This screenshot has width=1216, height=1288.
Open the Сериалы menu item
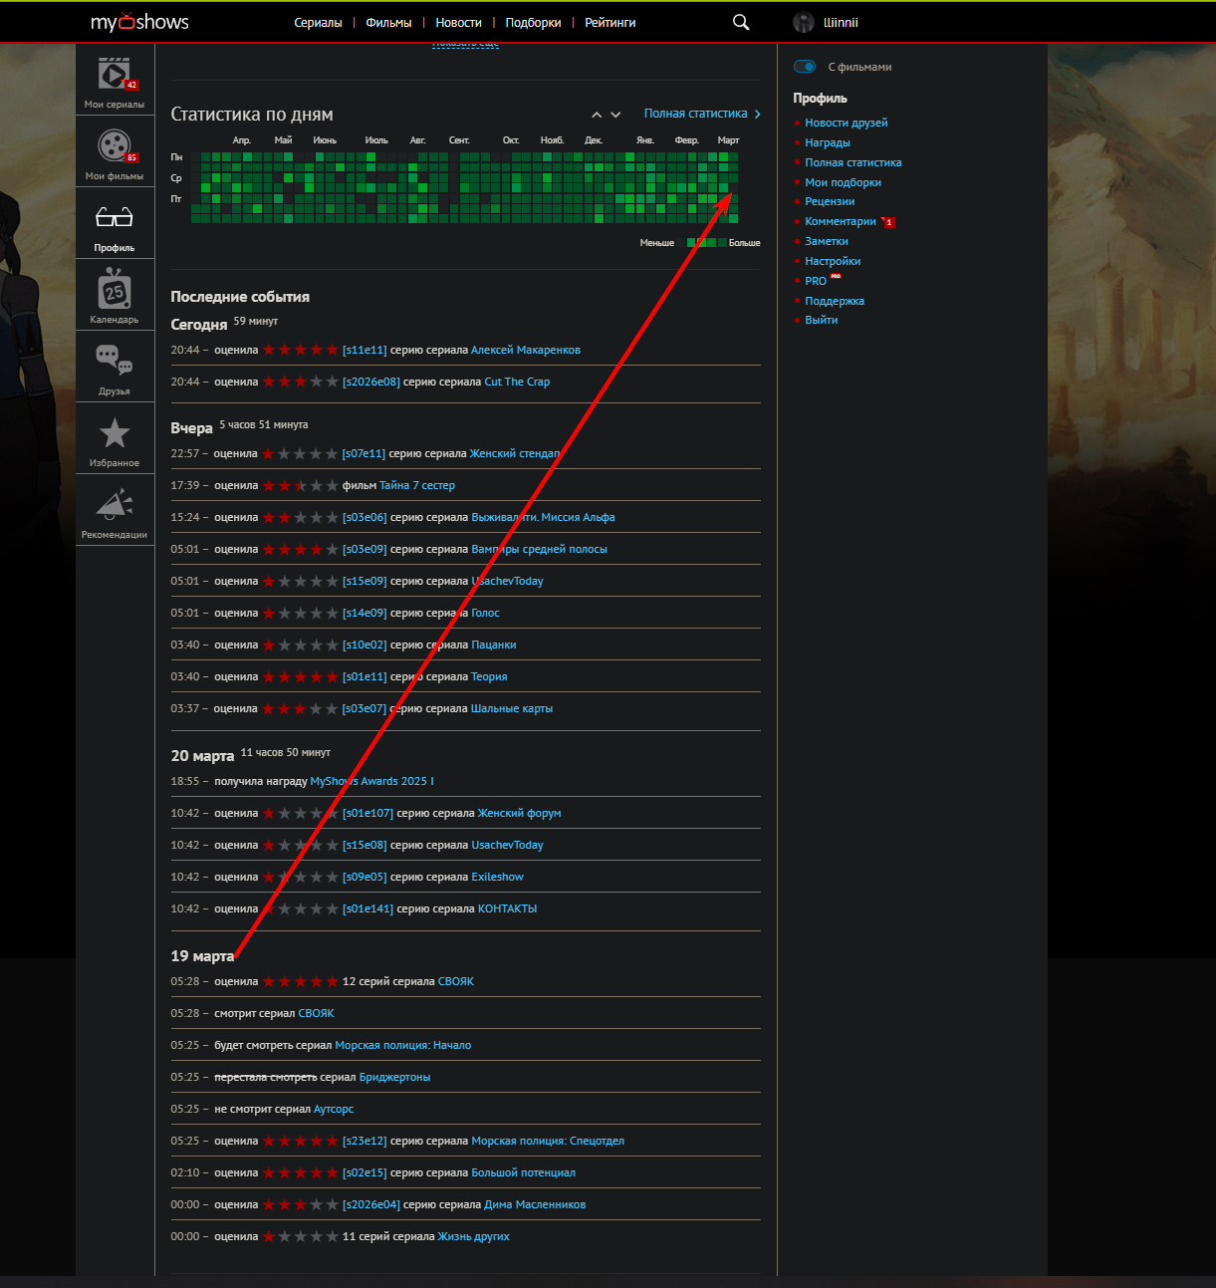[x=318, y=22]
